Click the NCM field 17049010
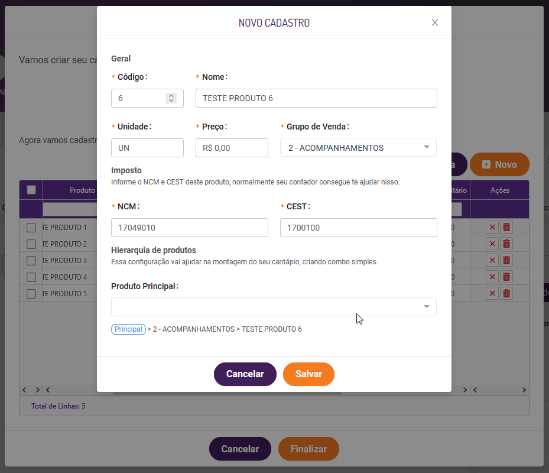 190,228
